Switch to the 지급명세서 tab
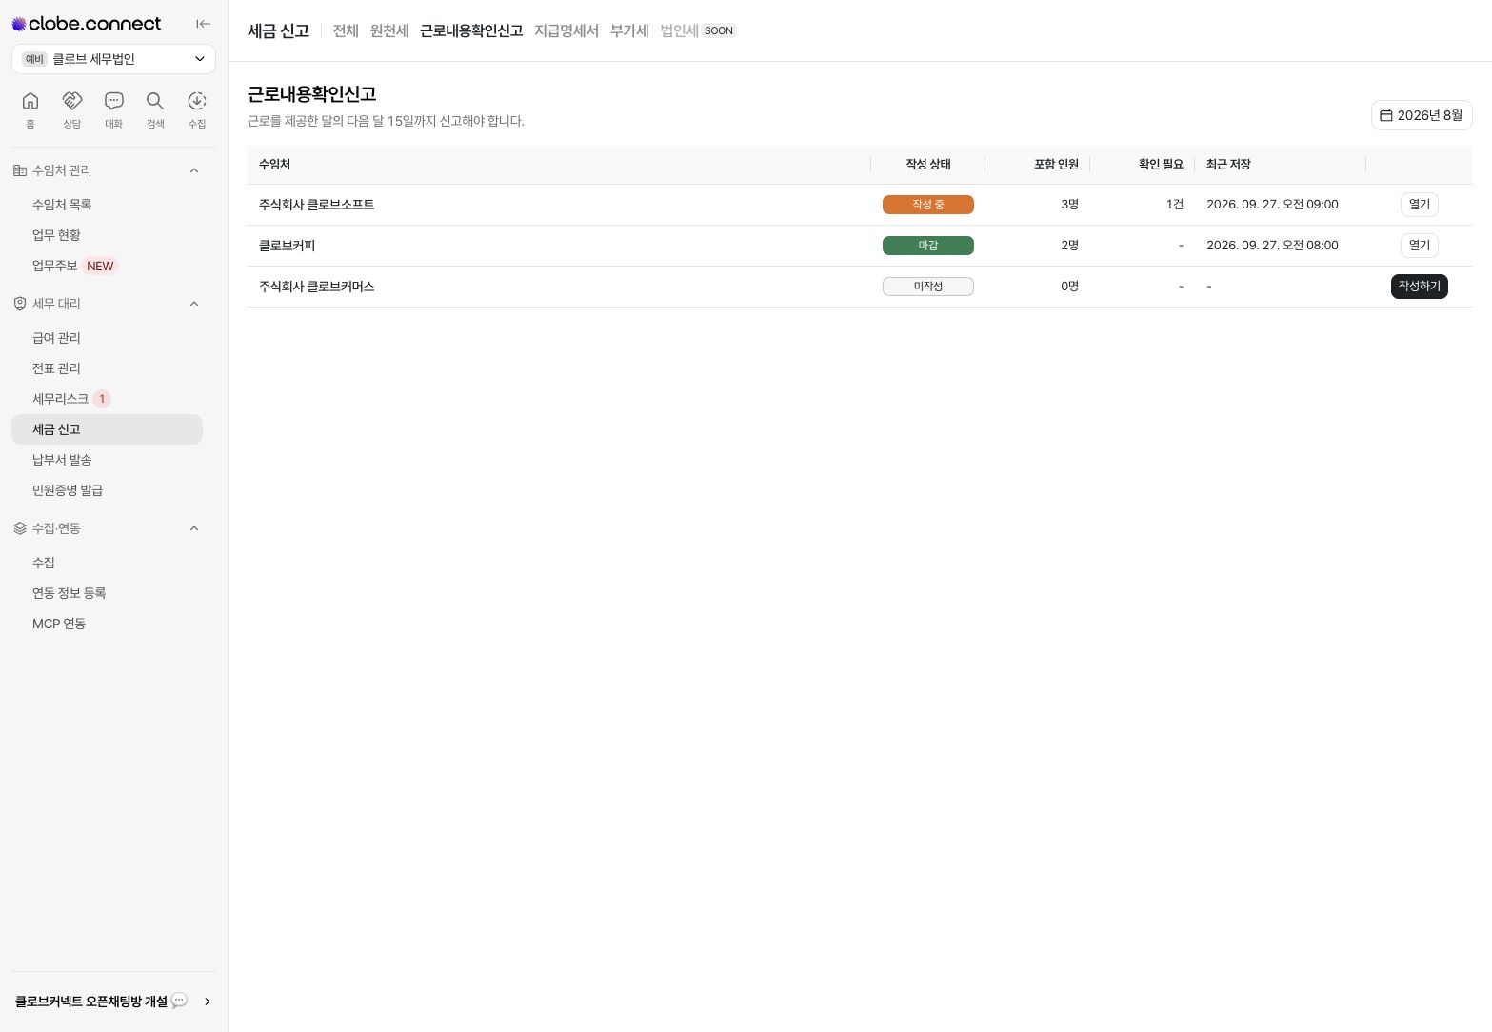The image size is (1492, 1032). point(567,30)
